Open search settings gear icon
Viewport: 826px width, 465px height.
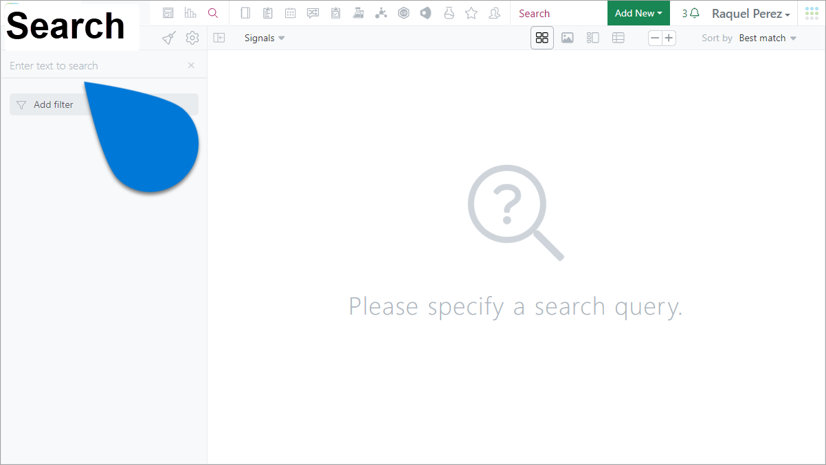pyautogui.click(x=192, y=38)
